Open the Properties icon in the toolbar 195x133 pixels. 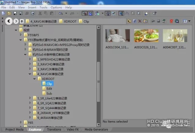tap(32, 13)
